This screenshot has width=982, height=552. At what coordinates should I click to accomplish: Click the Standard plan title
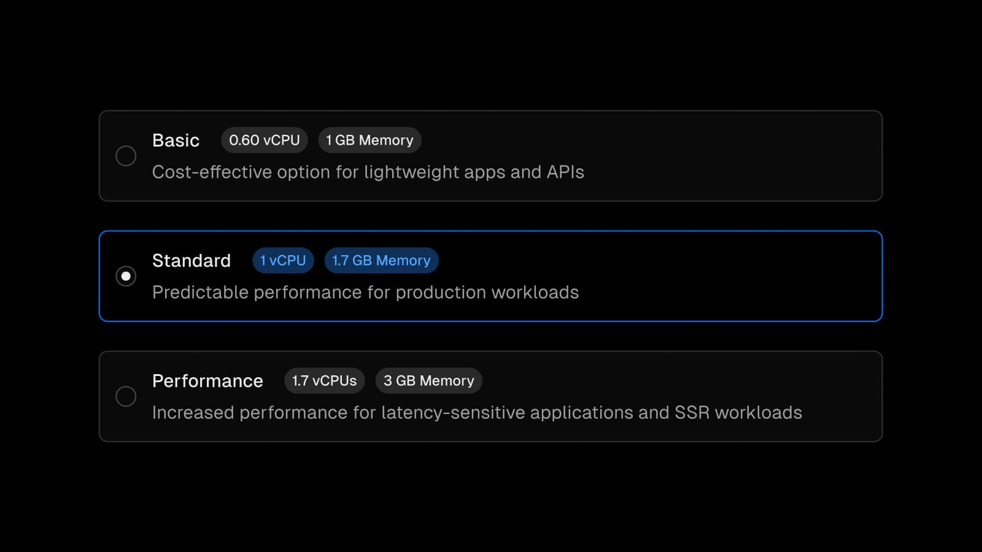191,260
